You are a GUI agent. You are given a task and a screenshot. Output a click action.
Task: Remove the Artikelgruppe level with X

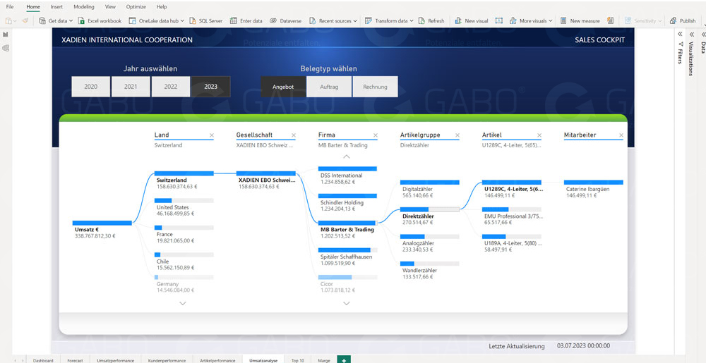pos(457,135)
